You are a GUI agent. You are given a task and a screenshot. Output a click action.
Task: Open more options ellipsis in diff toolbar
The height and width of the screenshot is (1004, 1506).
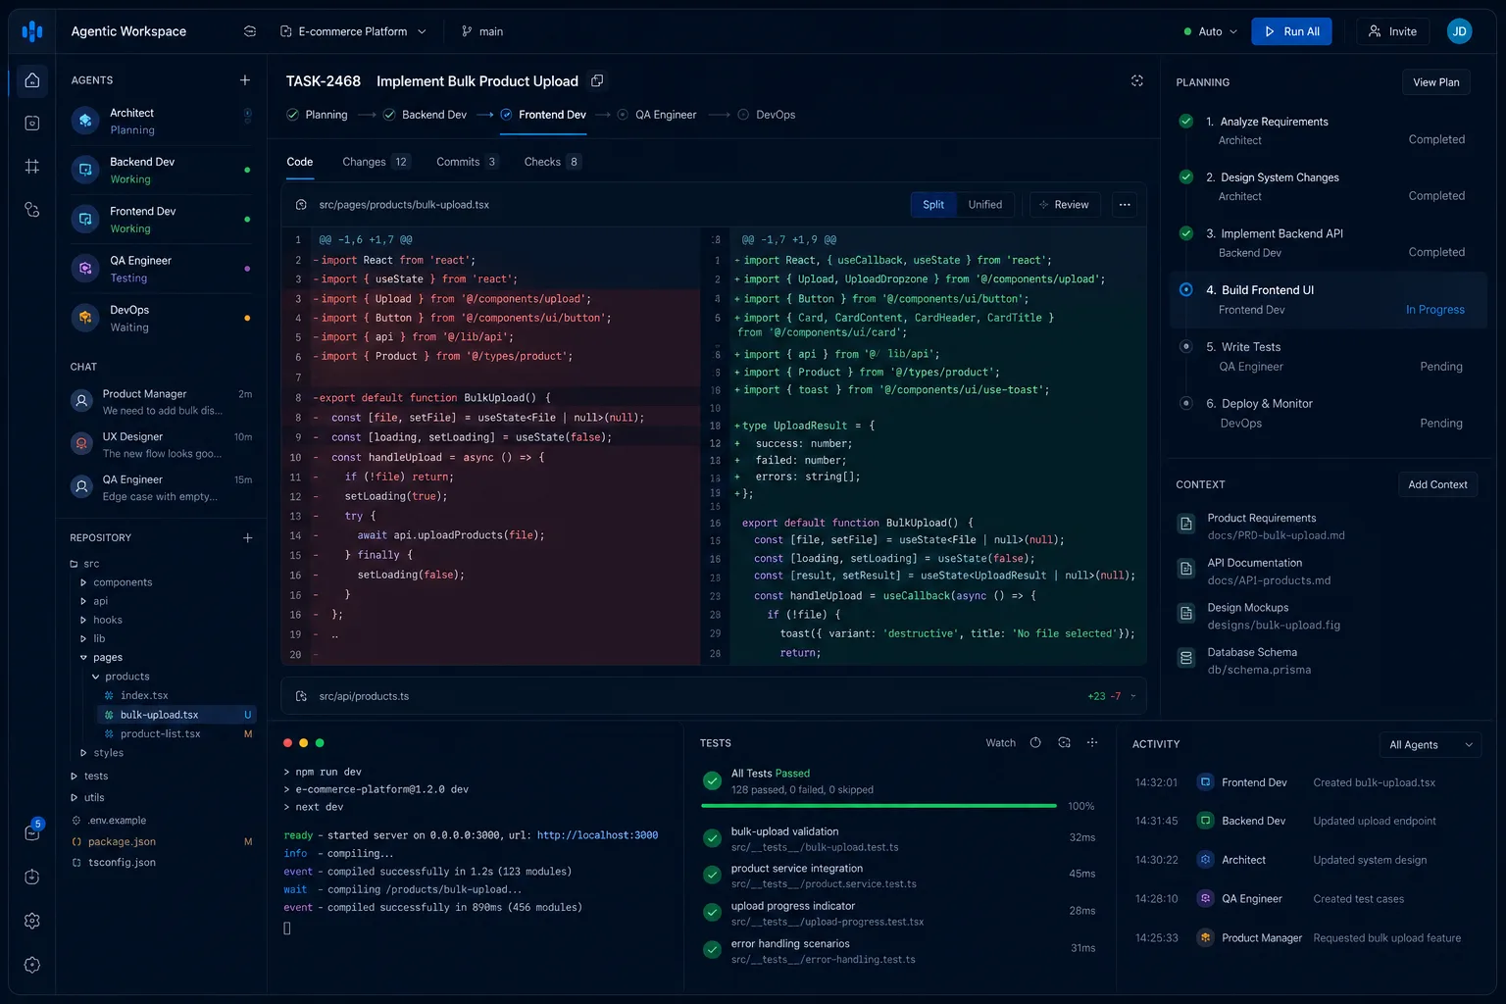pyautogui.click(x=1125, y=205)
